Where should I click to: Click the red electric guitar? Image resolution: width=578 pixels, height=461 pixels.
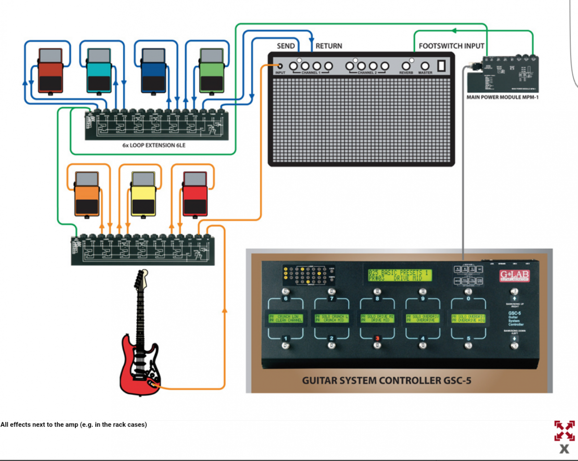pos(141,332)
